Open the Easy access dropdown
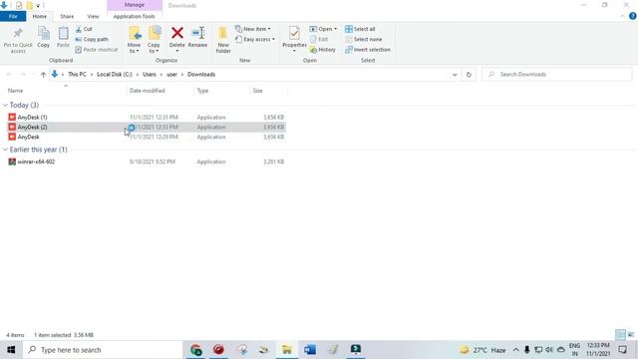Viewport: 638px width, 359px height. pyautogui.click(x=255, y=39)
